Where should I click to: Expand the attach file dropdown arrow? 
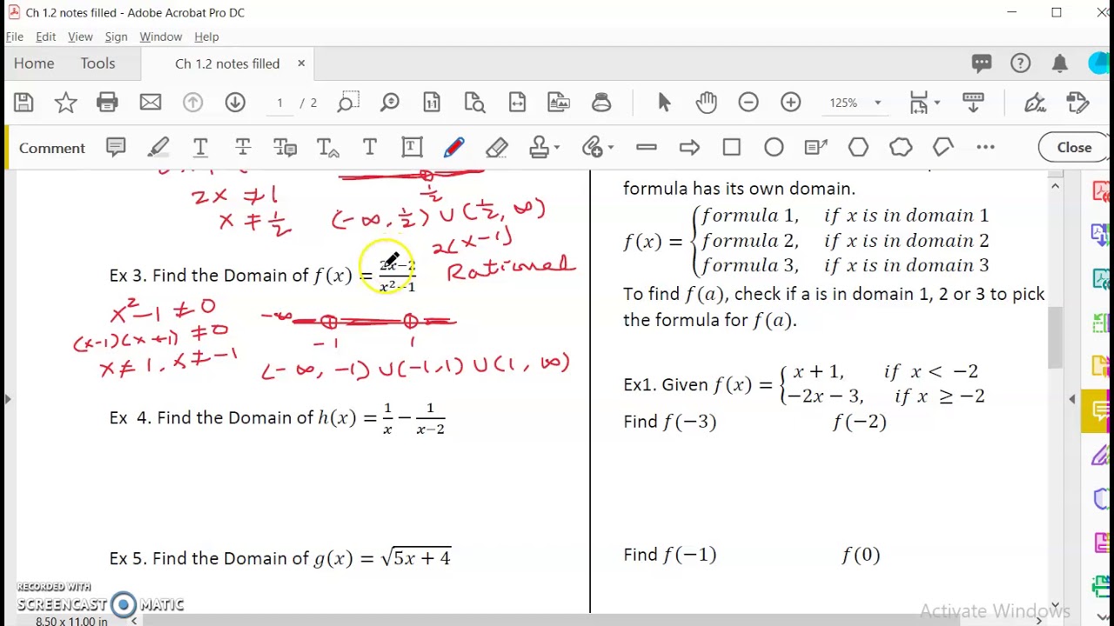[612, 148]
